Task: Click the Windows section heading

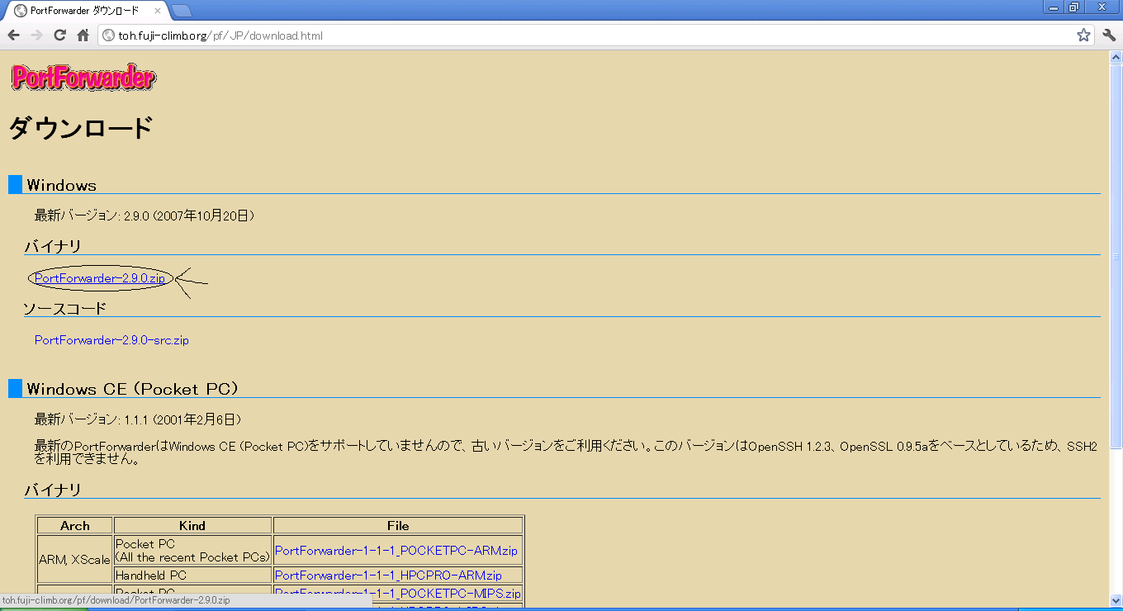Action: pyautogui.click(x=61, y=185)
